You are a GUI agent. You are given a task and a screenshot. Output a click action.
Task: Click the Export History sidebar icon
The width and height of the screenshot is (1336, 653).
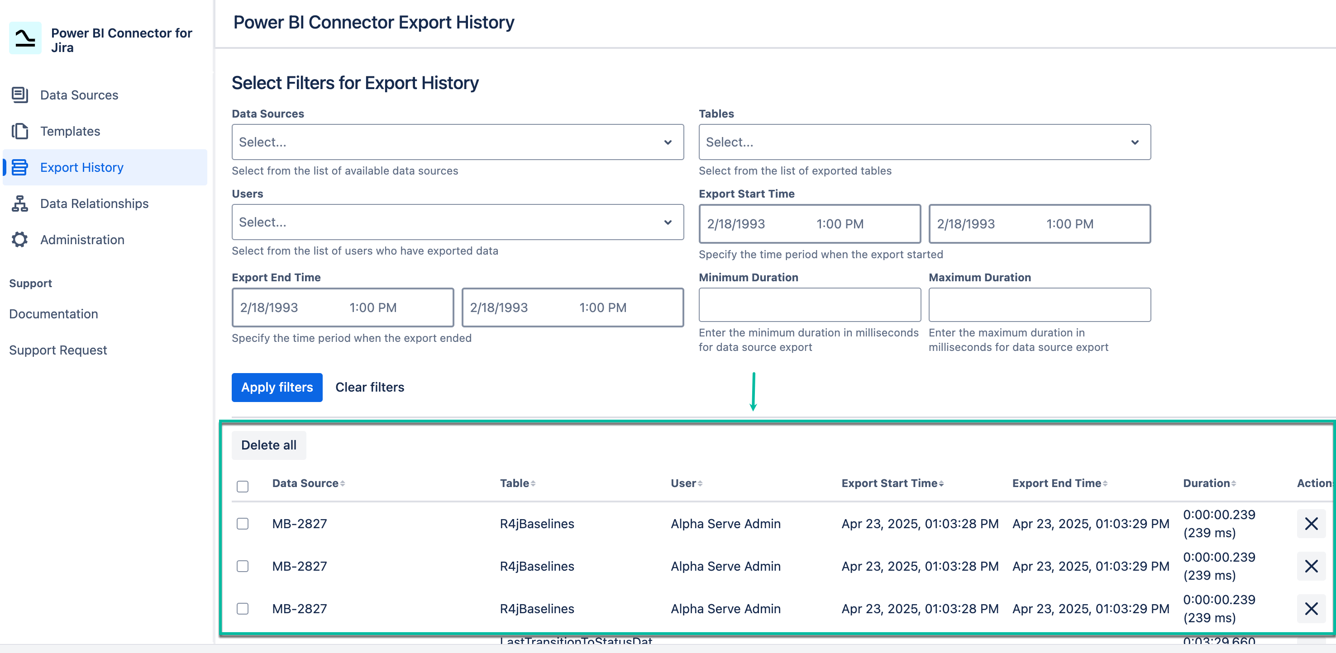19,167
